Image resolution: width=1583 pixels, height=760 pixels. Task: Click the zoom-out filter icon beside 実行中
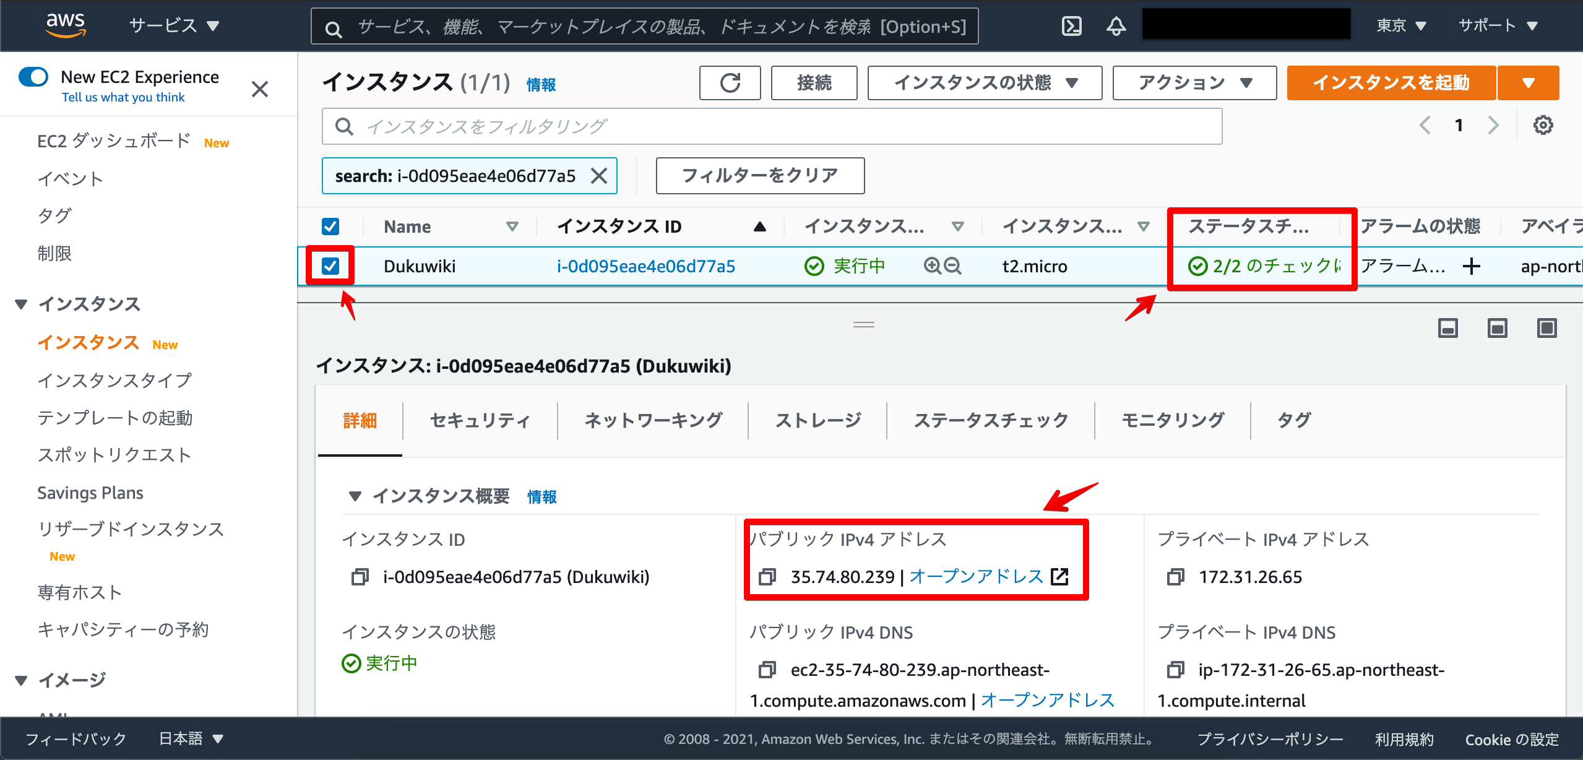(953, 266)
